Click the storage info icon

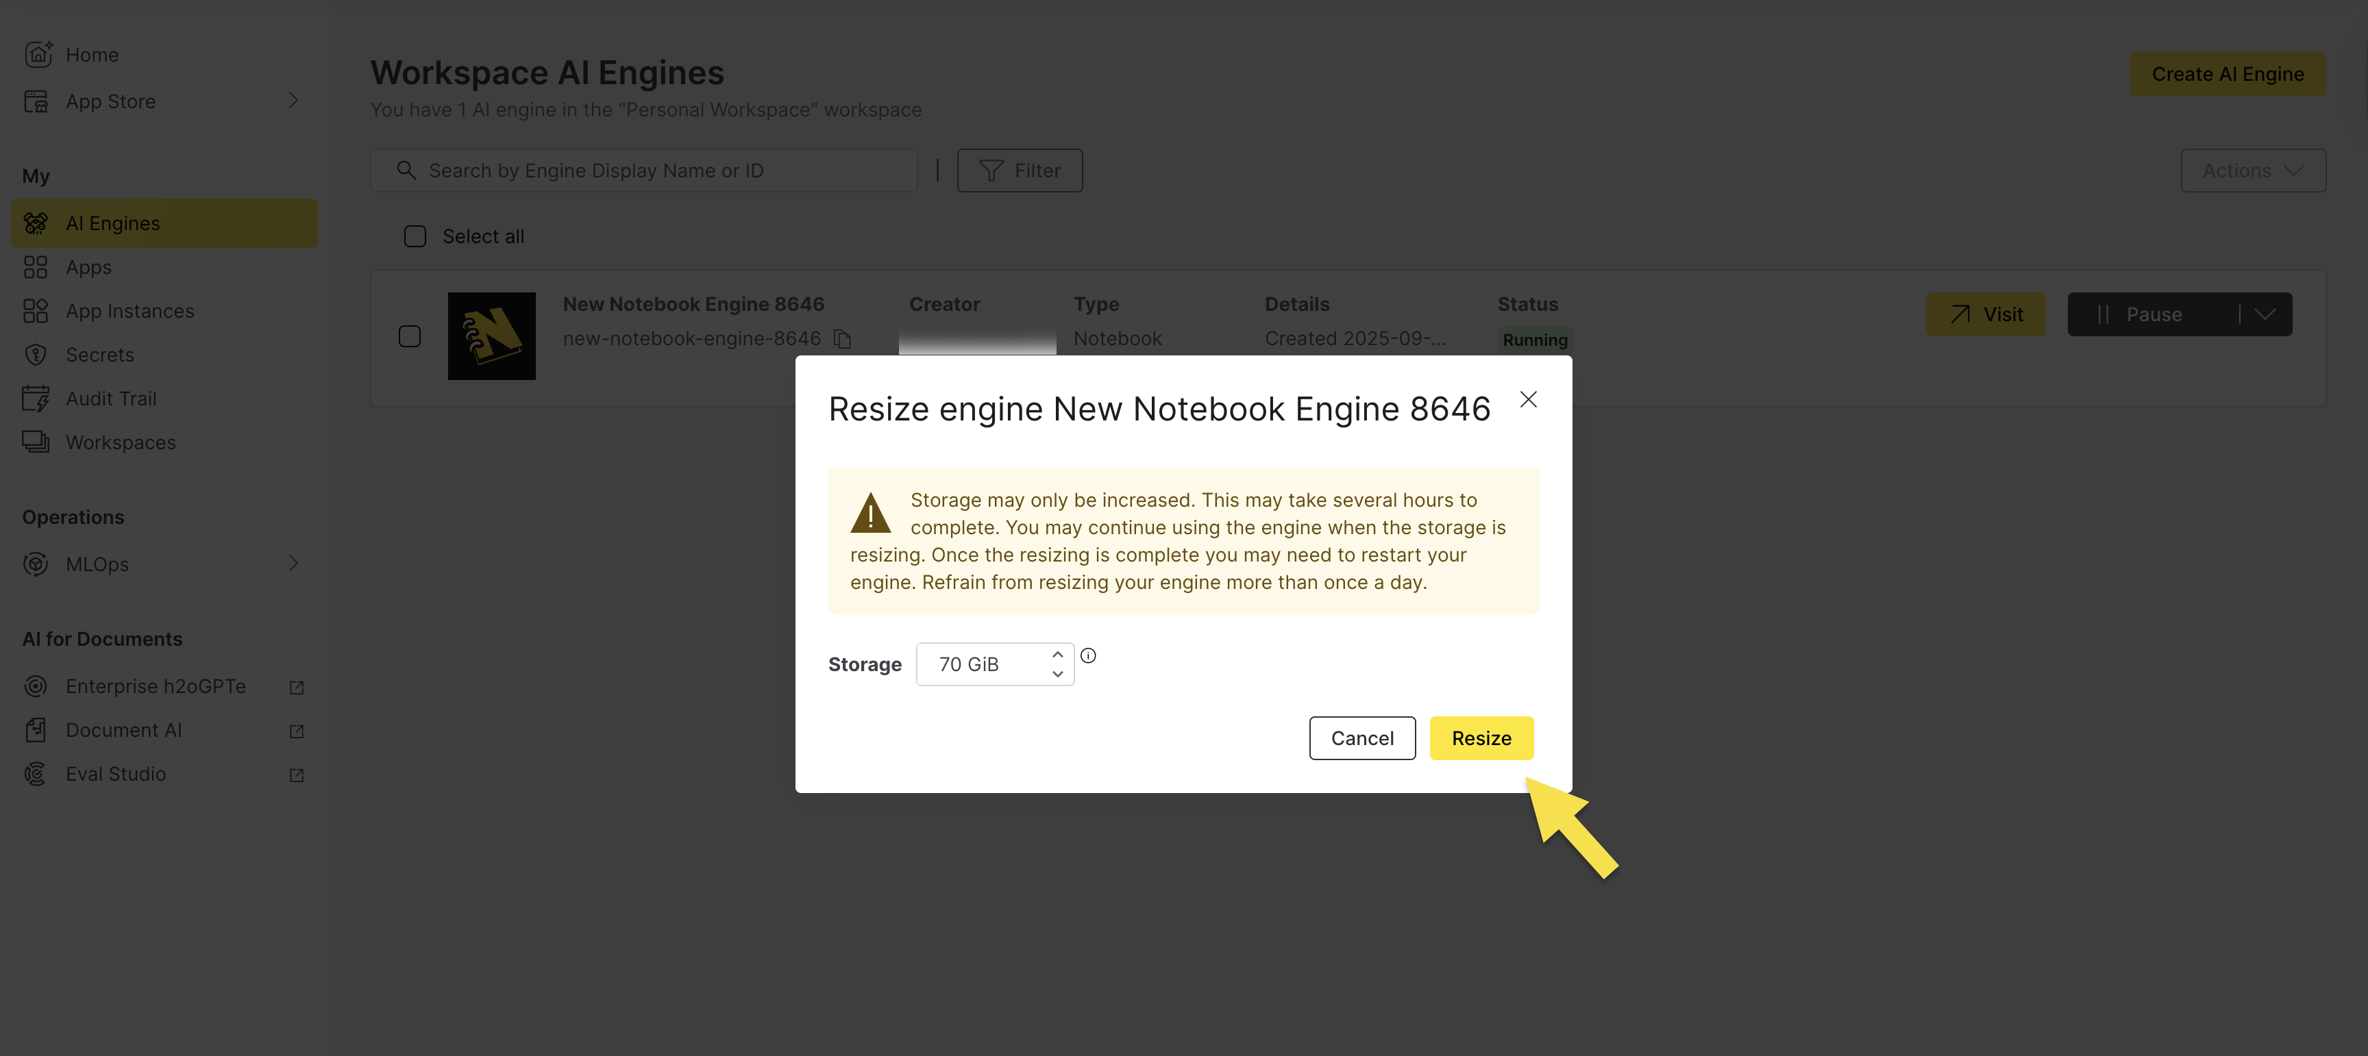click(x=1088, y=655)
